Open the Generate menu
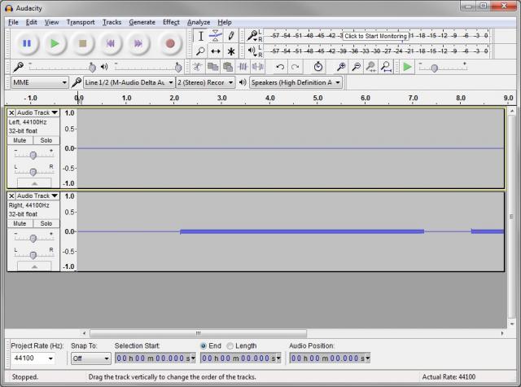This screenshot has height=387, width=521. coord(142,22)
